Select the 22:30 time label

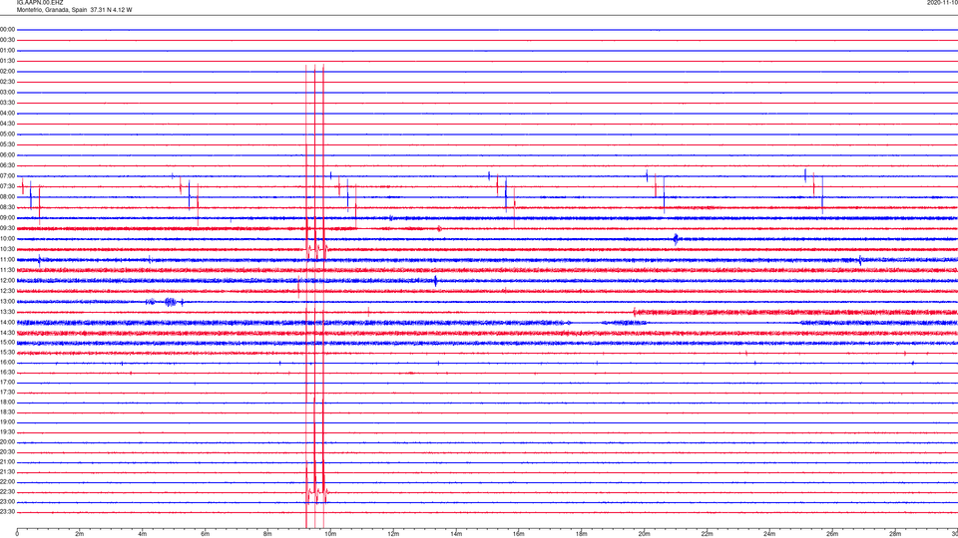(x=8, y=491)
